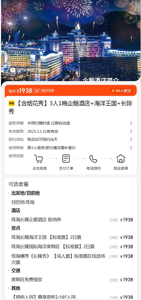Click the flame icon beside 99人想买
Viewport: 141px width, 300px height.
click(113, 91)
